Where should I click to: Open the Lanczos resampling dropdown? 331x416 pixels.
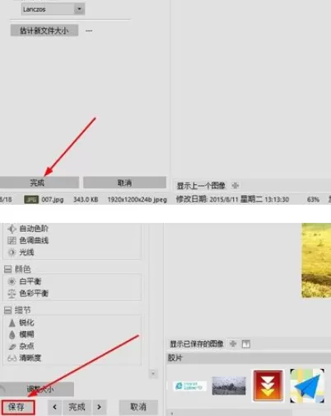click(x=53, y=9)
